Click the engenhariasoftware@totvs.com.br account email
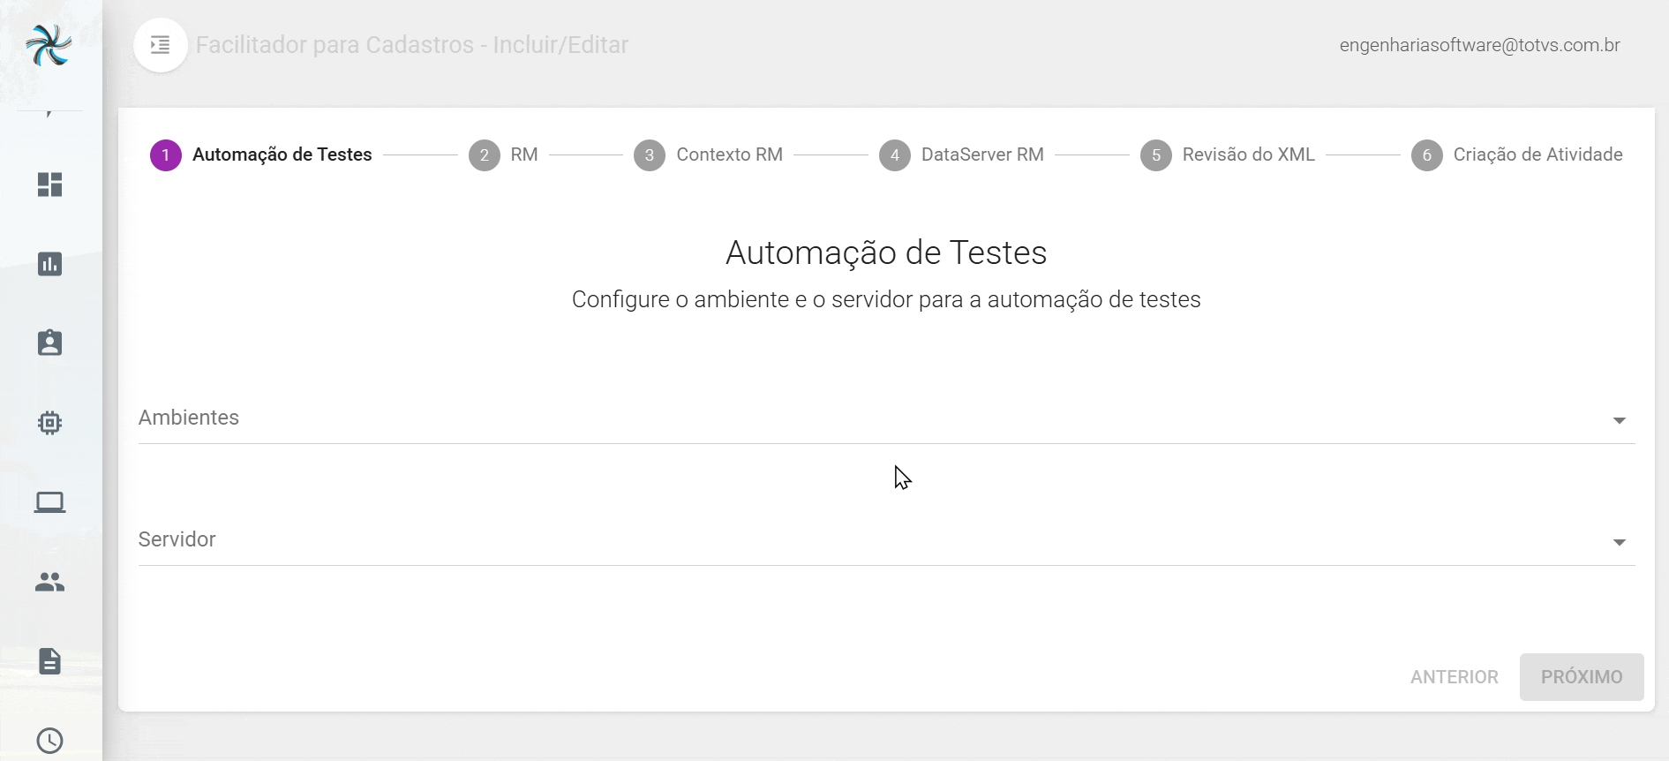The height and width of the screenshot is (761, 1669). (1479, 45)
